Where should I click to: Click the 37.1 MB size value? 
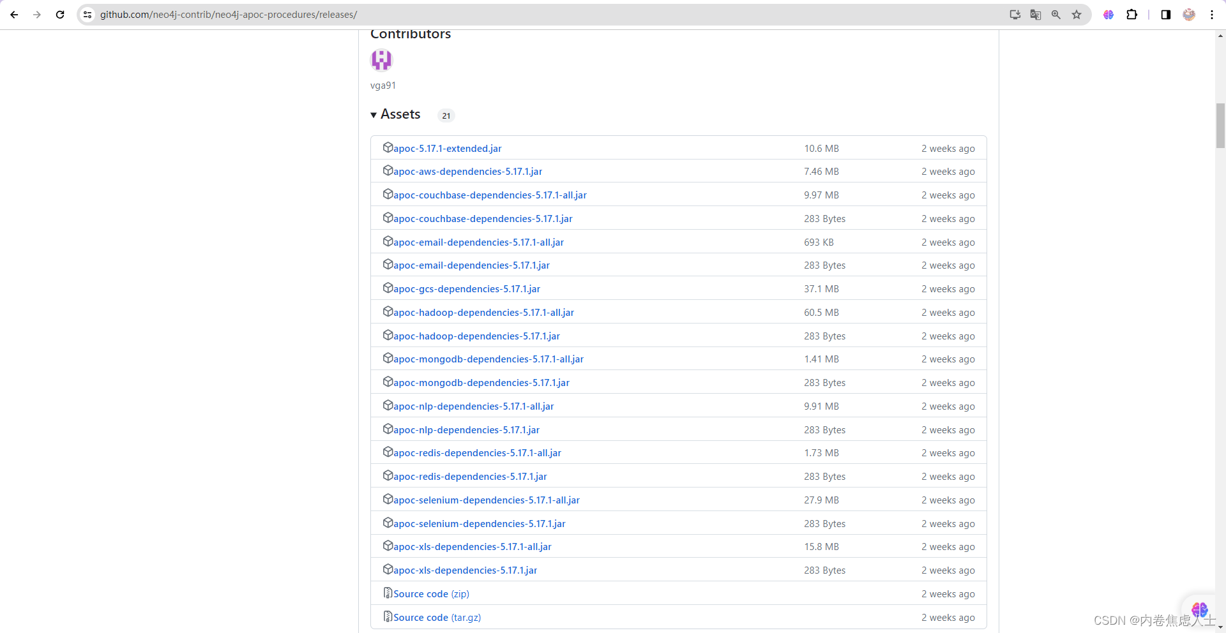pos(821,289)
